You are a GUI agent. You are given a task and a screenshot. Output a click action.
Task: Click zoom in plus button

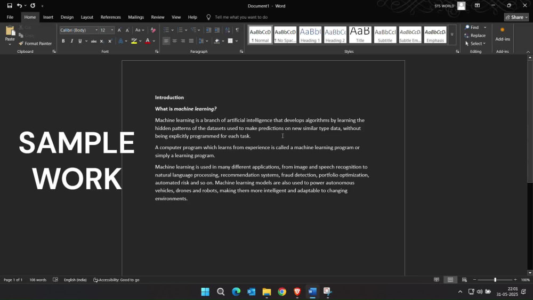click(x=515, y=280)
